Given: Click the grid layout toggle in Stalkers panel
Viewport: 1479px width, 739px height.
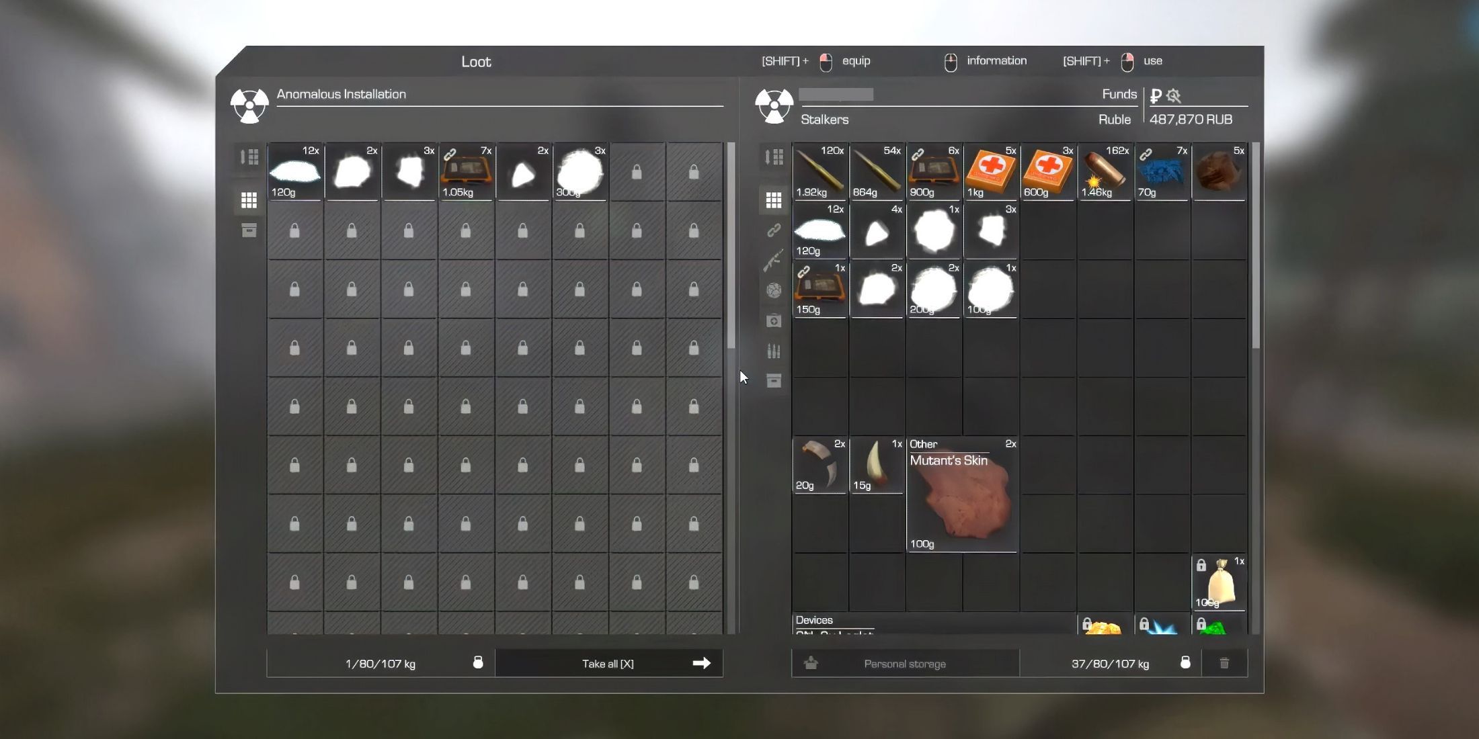Looking at the screenshot, I should (x=772, y=199).
